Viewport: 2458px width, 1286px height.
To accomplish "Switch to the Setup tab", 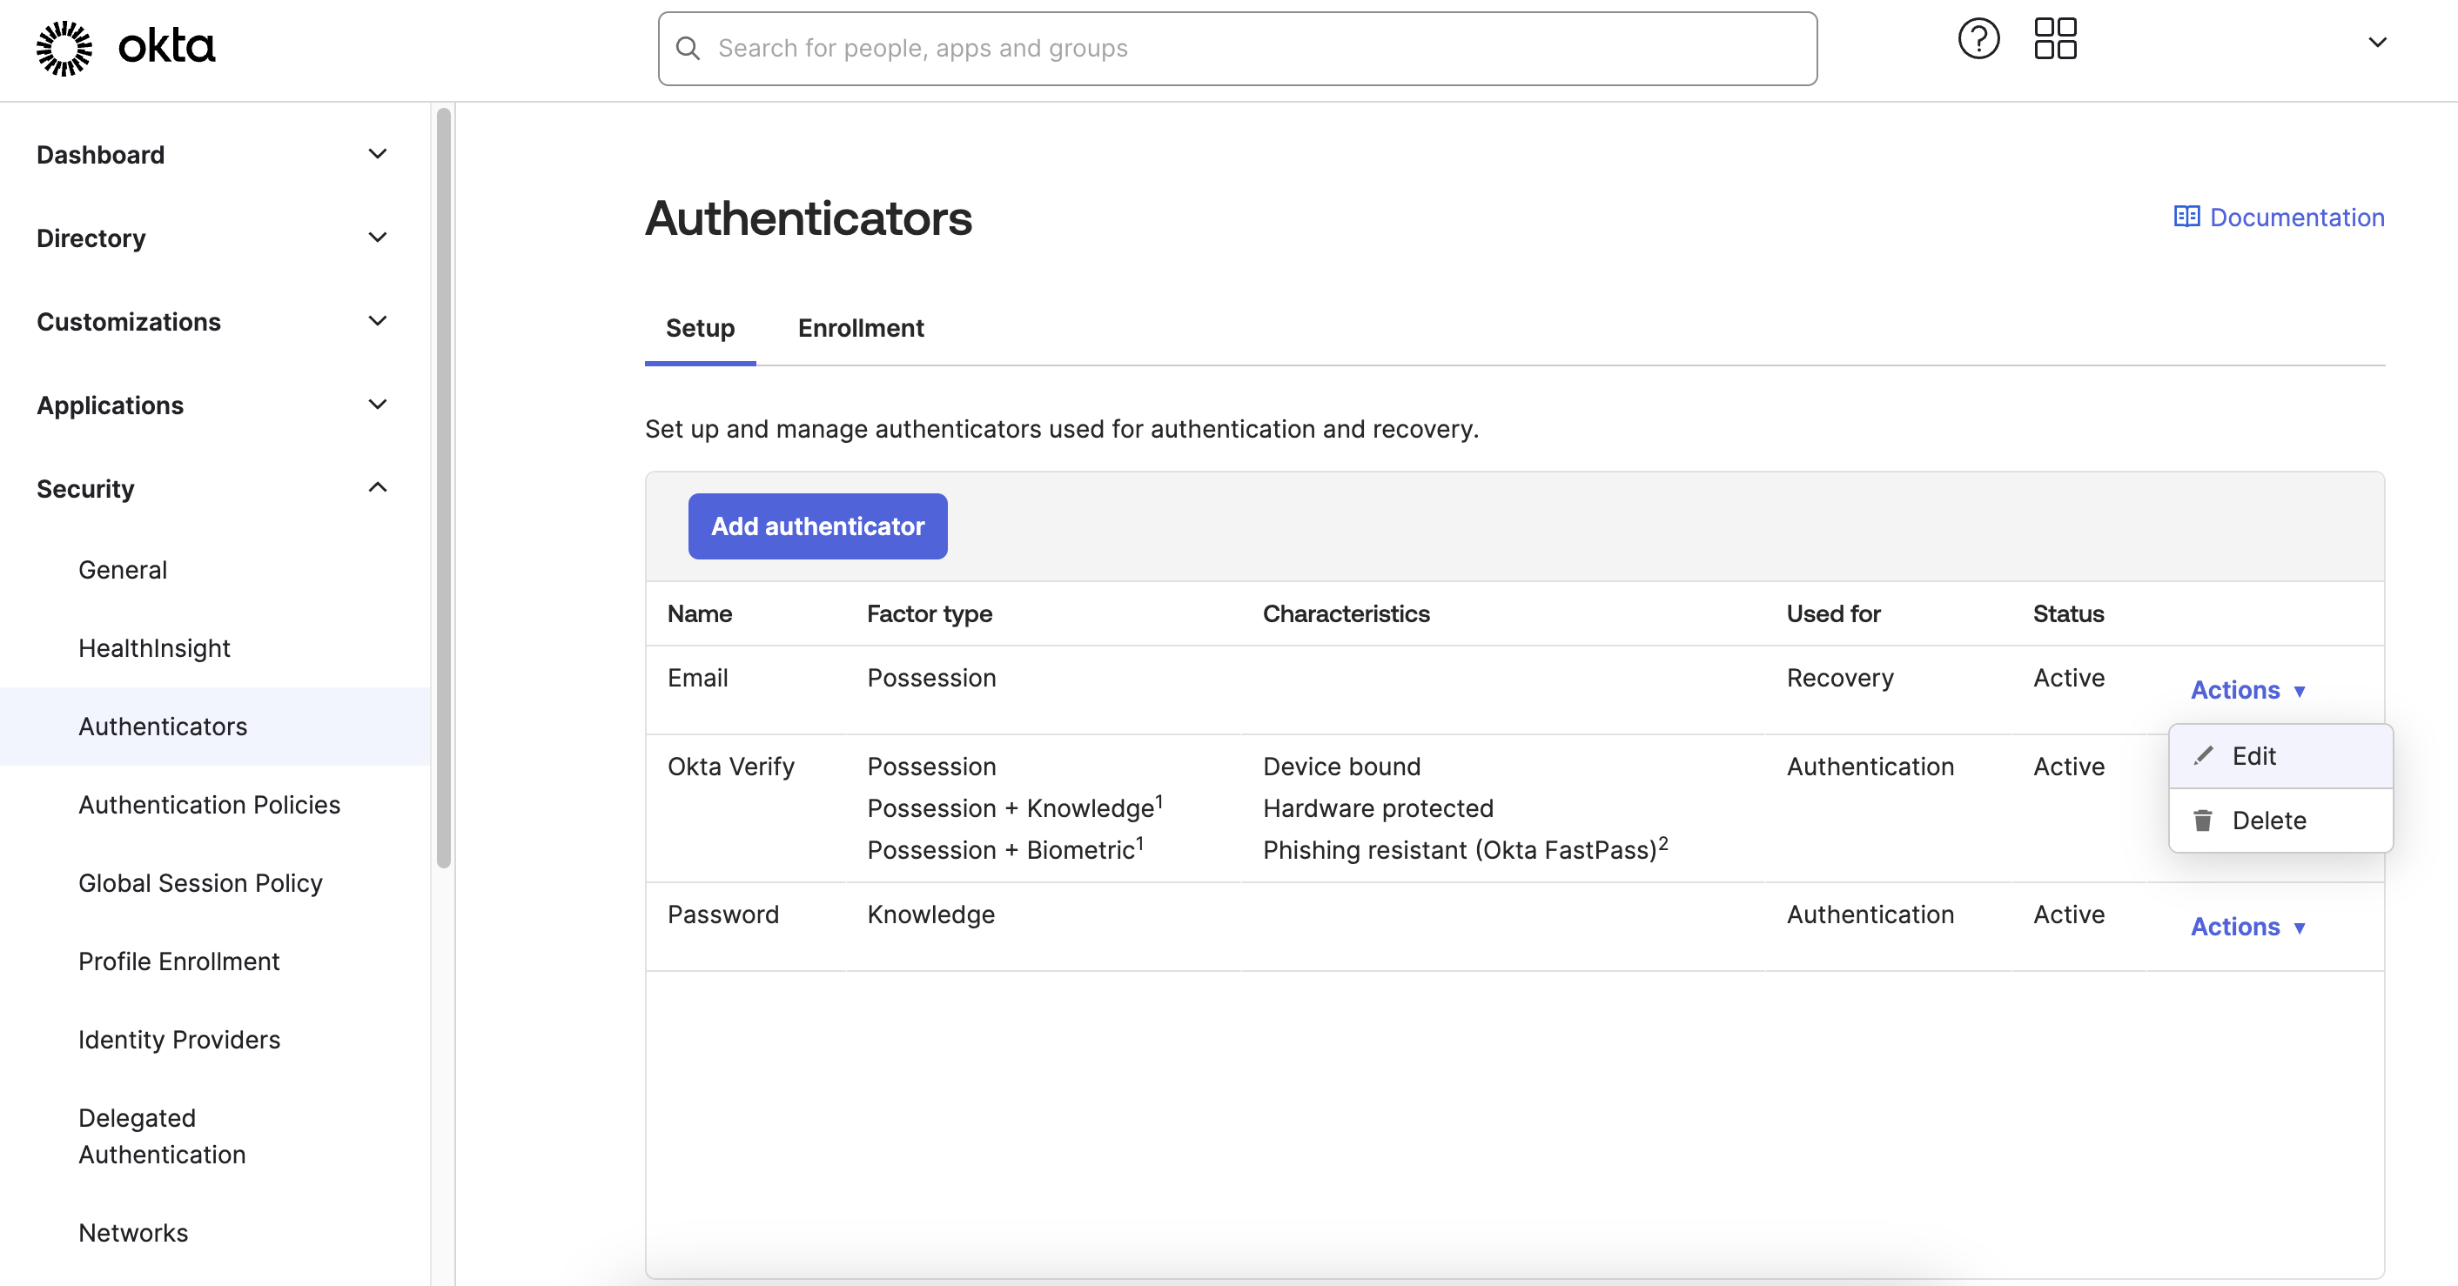I will (x=701, y=328).
